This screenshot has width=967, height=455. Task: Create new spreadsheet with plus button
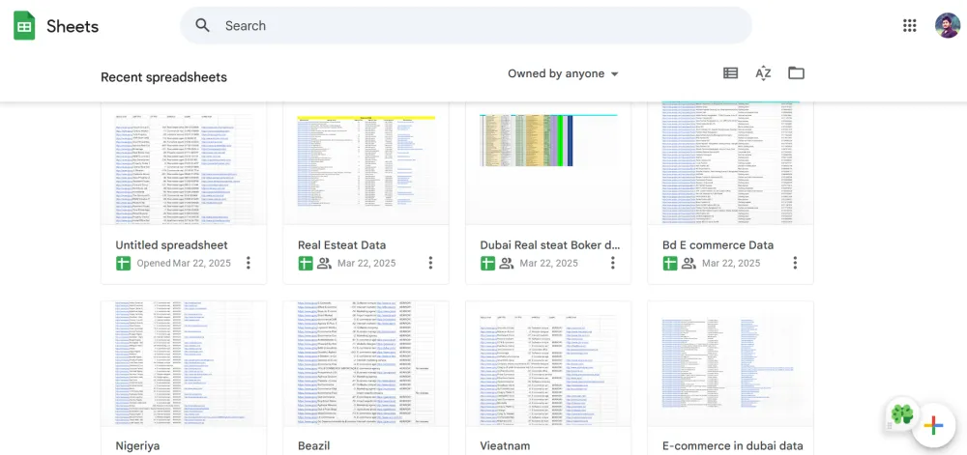[933, 426]
